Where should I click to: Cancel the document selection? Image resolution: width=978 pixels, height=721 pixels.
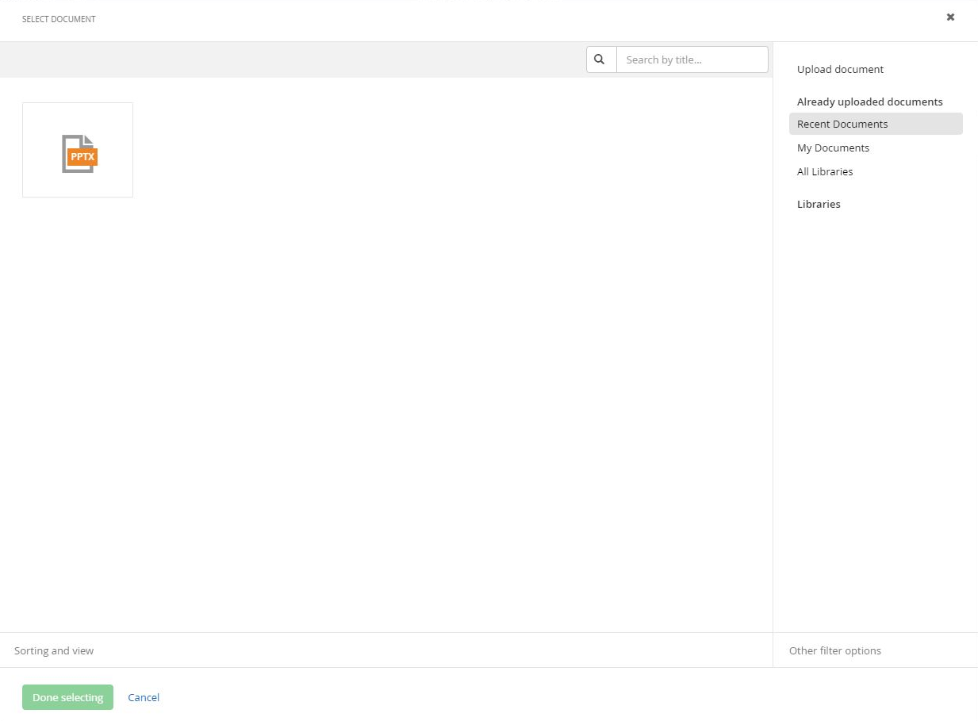tap(144, 698)
